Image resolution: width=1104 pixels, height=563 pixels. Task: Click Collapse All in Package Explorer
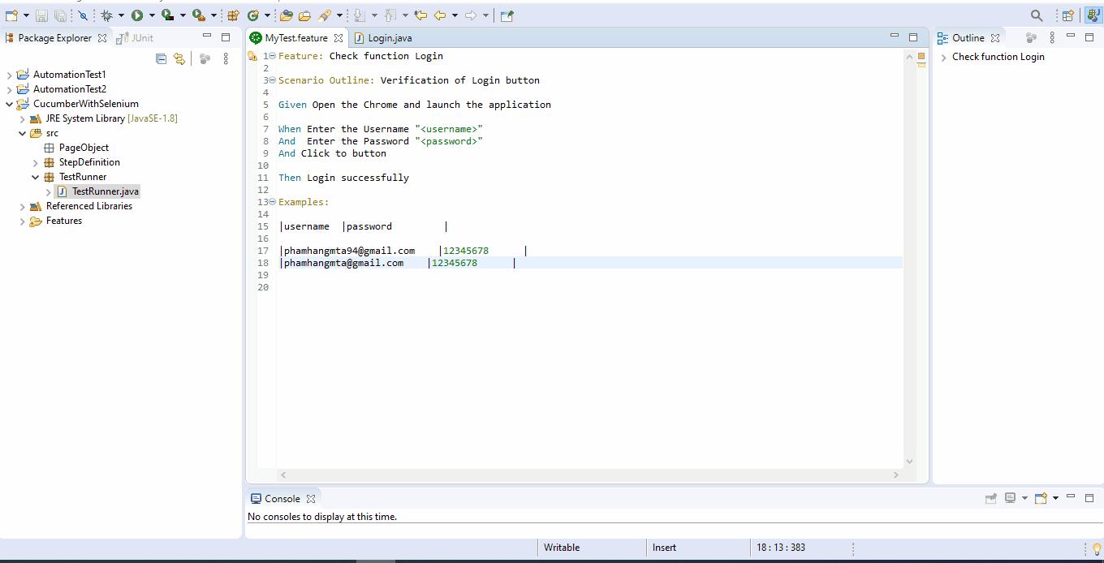(x=161, y=58)
